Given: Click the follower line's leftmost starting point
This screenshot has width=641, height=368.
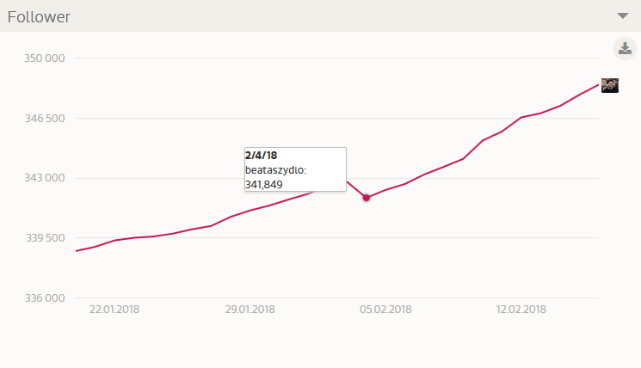Looking at the screenshot, I should (77, 251).
